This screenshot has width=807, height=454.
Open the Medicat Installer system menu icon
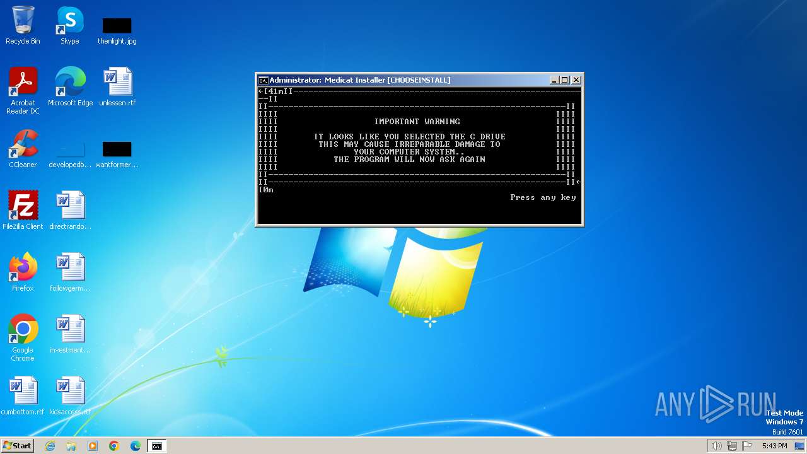pos(263,80)
